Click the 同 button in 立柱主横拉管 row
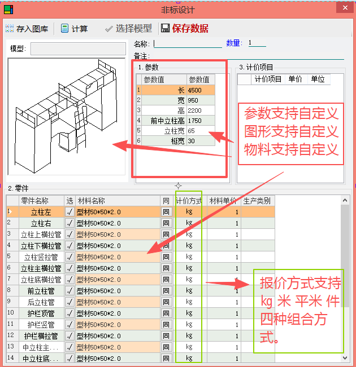This screenshot has height=367, width=356. pyautogui.click(x=166, y=268)
